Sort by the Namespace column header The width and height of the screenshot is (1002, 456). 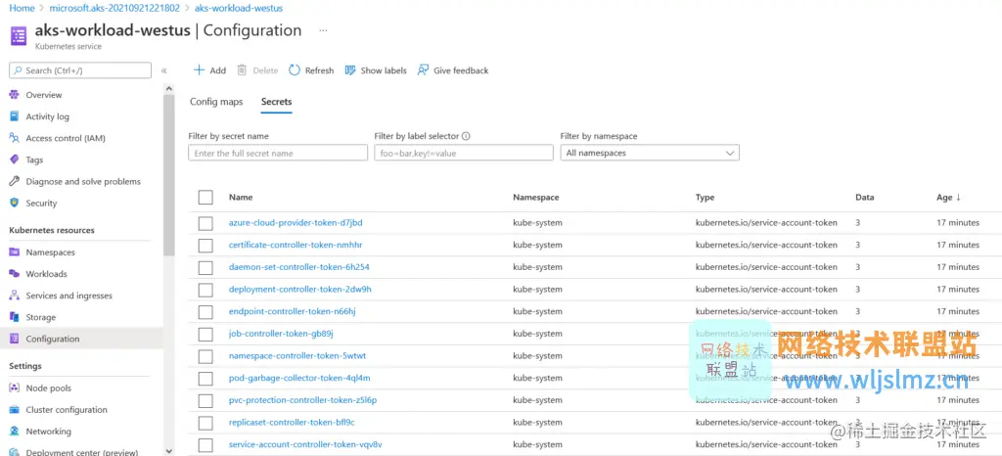point(536,198)
